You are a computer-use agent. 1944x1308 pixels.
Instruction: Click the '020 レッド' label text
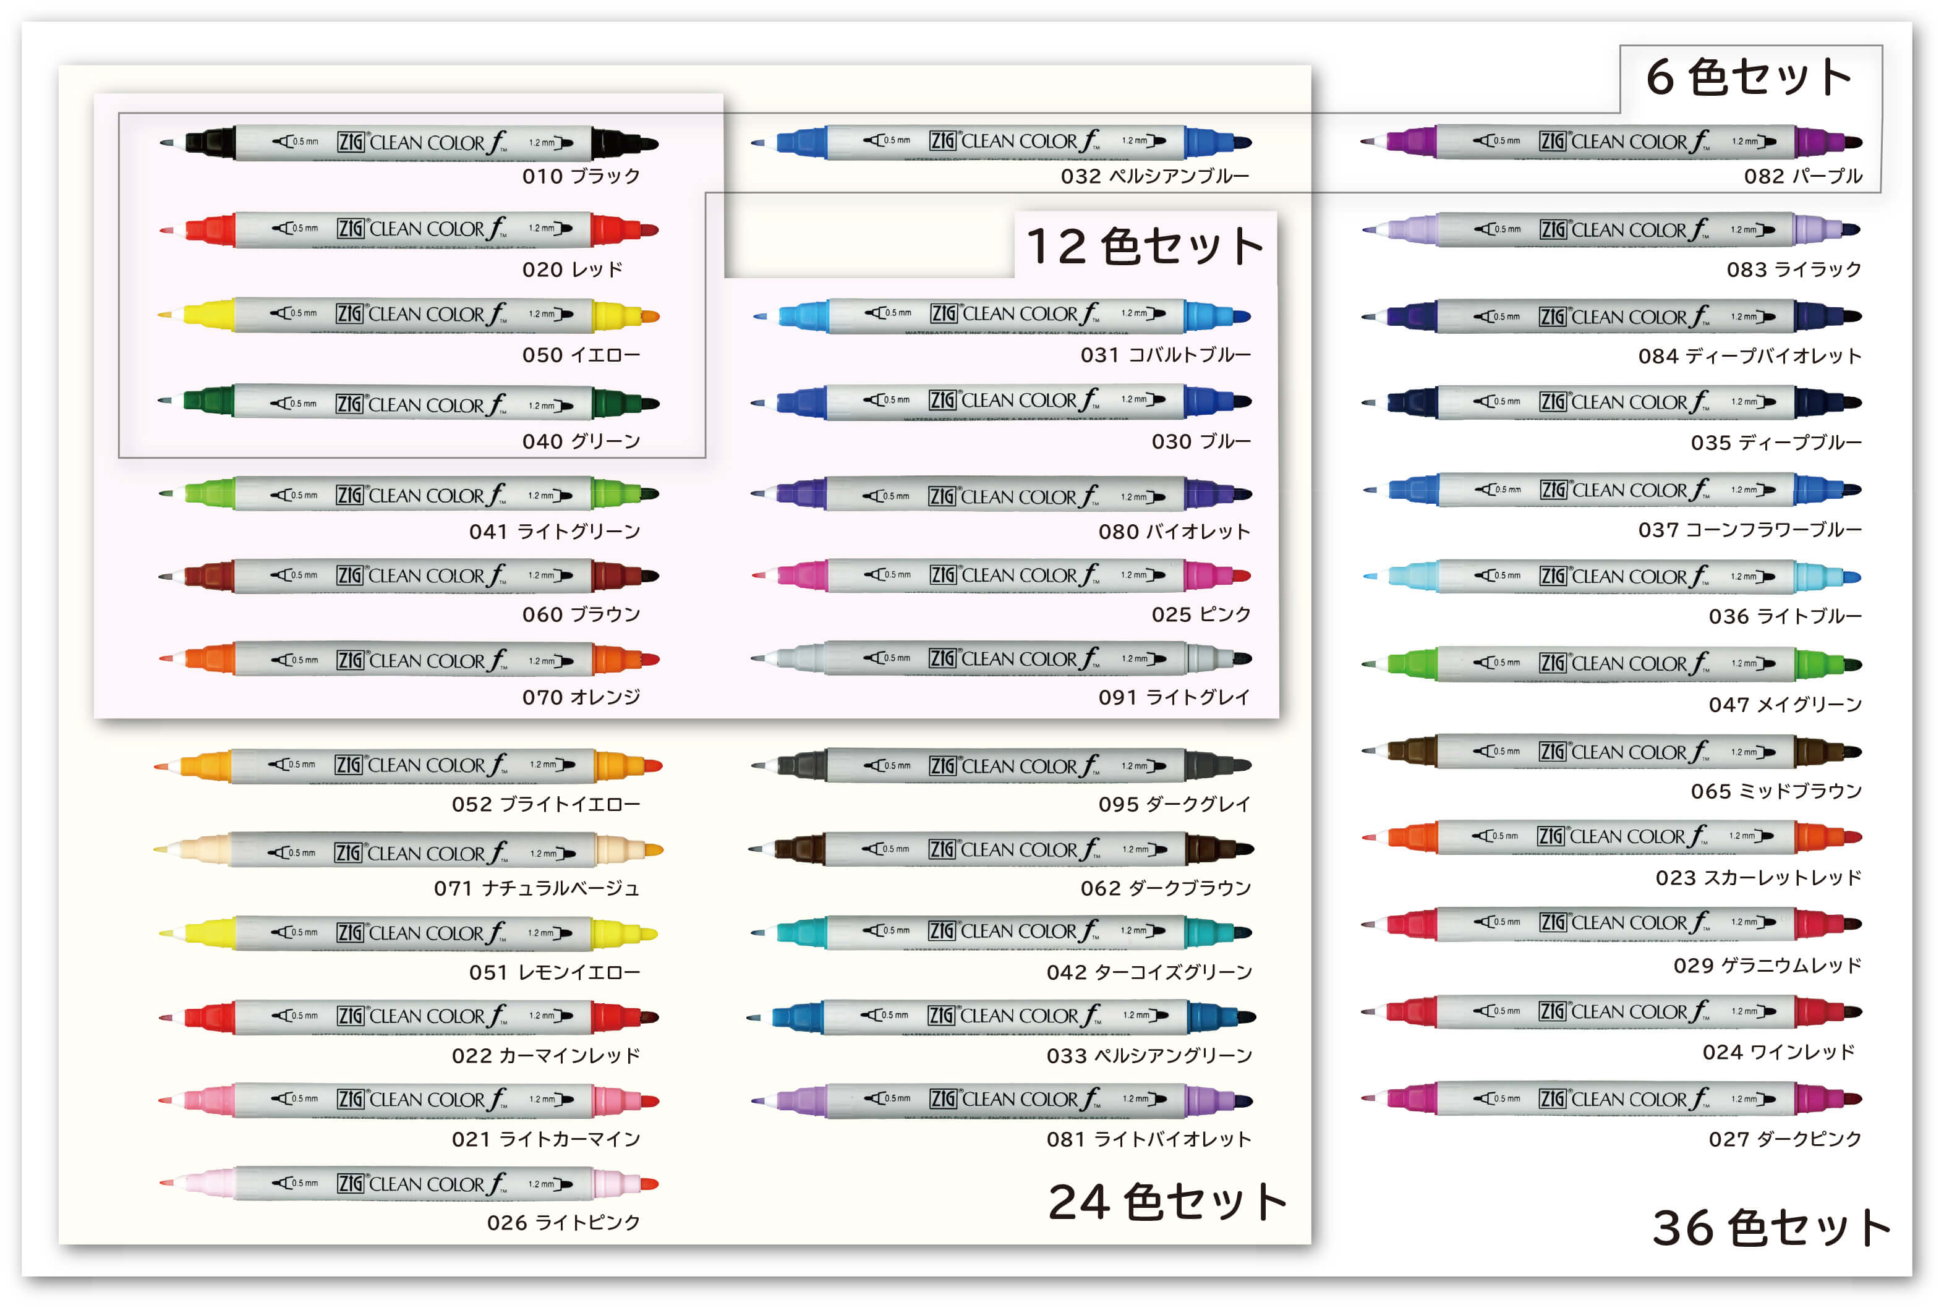[573, 270]
